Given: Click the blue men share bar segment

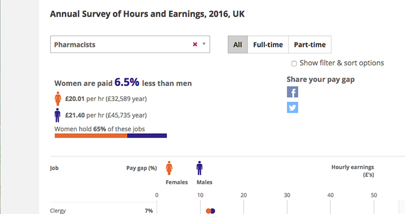Looking at the screenshot, I should (147, 136).
